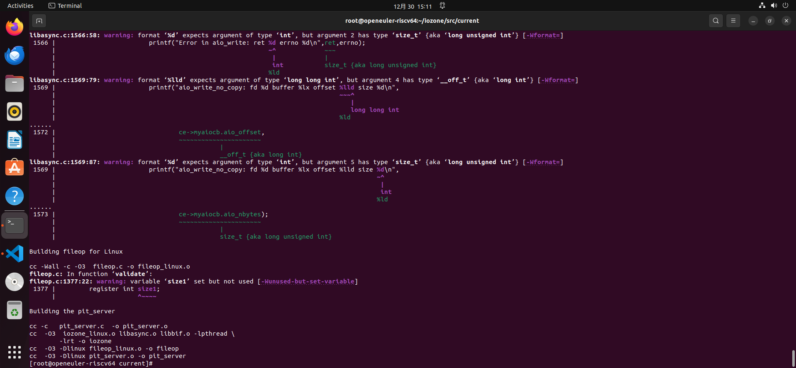Open the Files manager in dock

15,84
